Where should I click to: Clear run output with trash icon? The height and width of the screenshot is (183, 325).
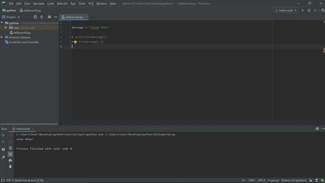(10, 167)
